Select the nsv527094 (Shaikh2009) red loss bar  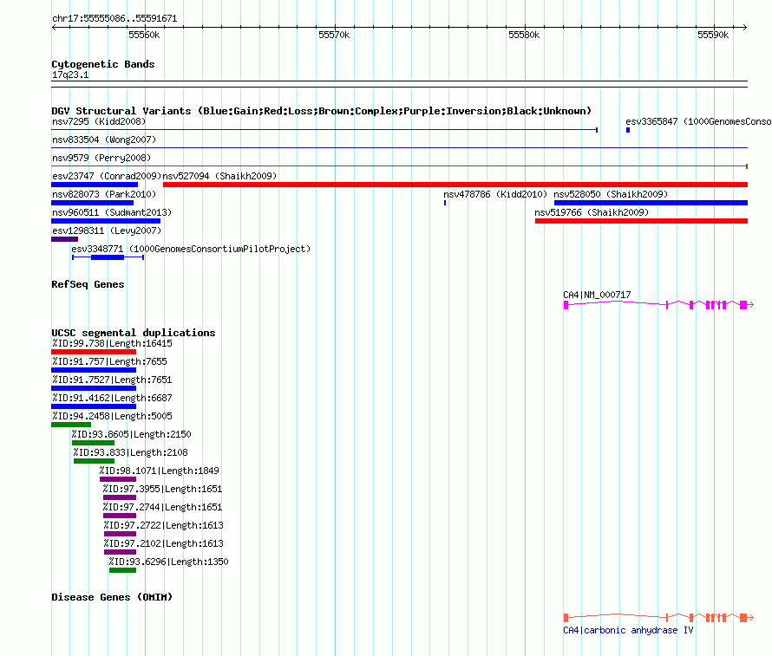click(x=455, y=185)
